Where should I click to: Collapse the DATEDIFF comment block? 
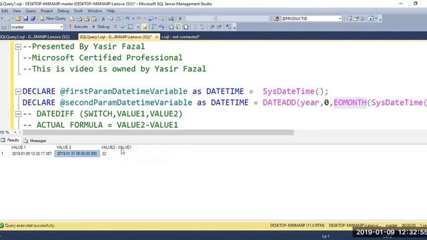[18, 114]
